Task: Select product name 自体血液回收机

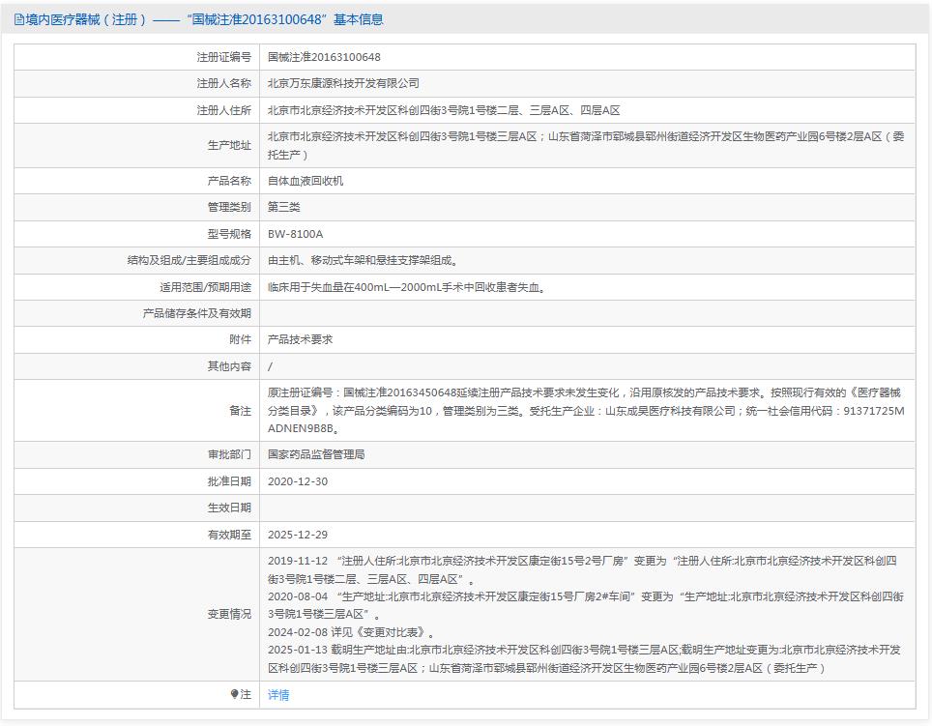Action: point(306,181)
